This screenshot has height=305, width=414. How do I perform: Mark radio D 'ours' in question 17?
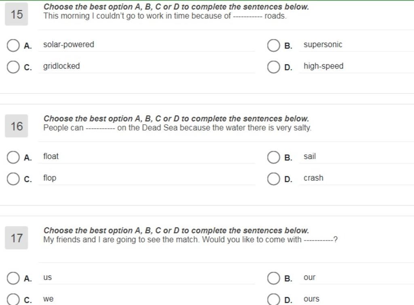274,300
